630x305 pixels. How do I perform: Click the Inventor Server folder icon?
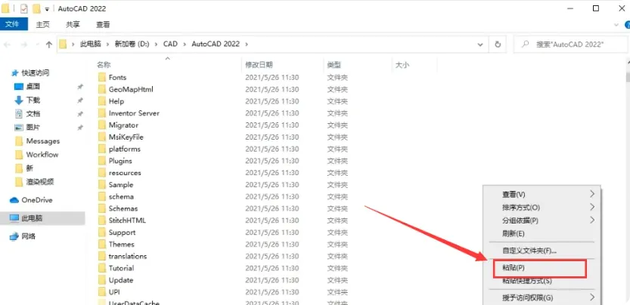pos(102,113)
